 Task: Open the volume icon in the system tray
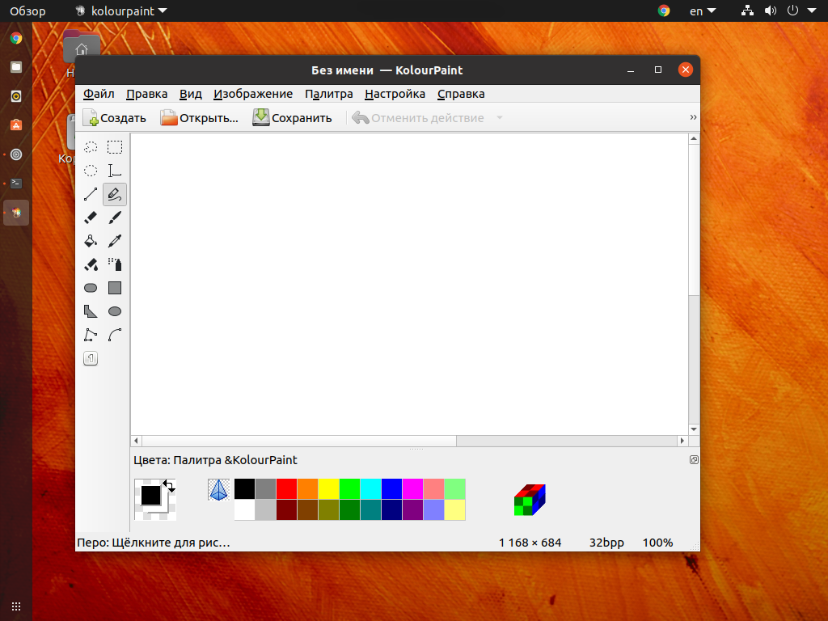pyautogui.click(x=771, y=11)
